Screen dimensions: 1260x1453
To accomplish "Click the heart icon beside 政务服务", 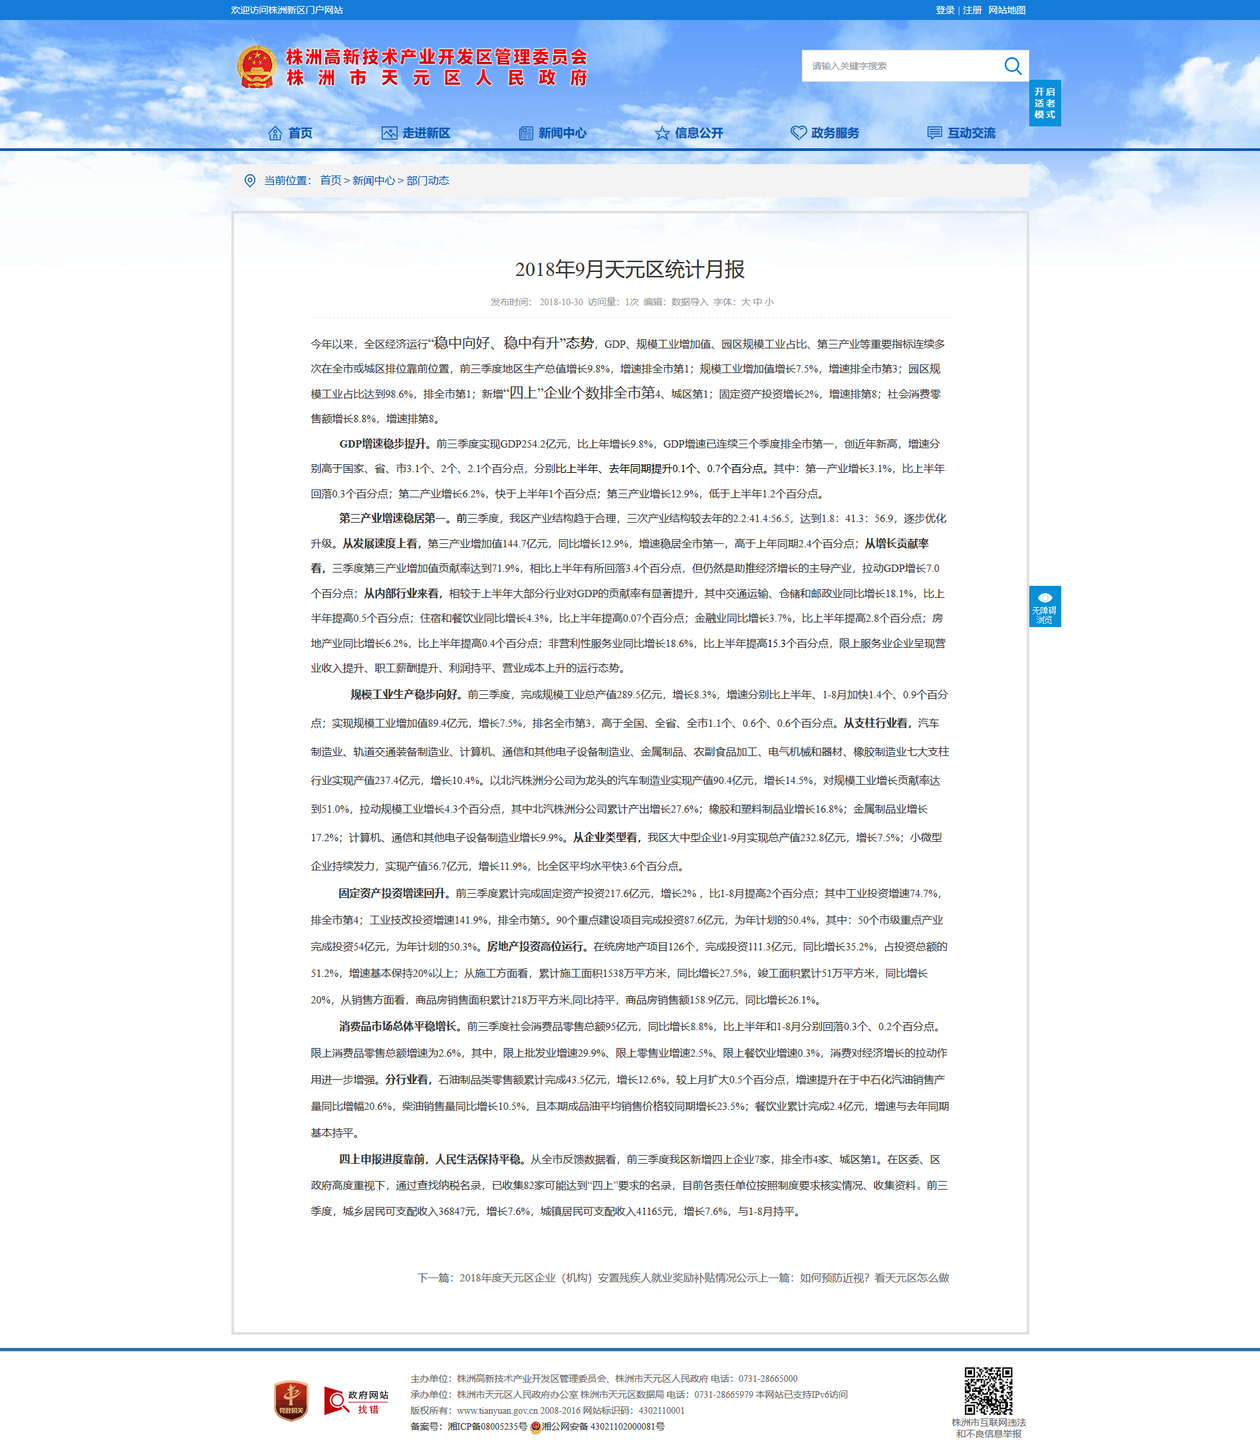I will pyautogui.click(x=798, y=133).
